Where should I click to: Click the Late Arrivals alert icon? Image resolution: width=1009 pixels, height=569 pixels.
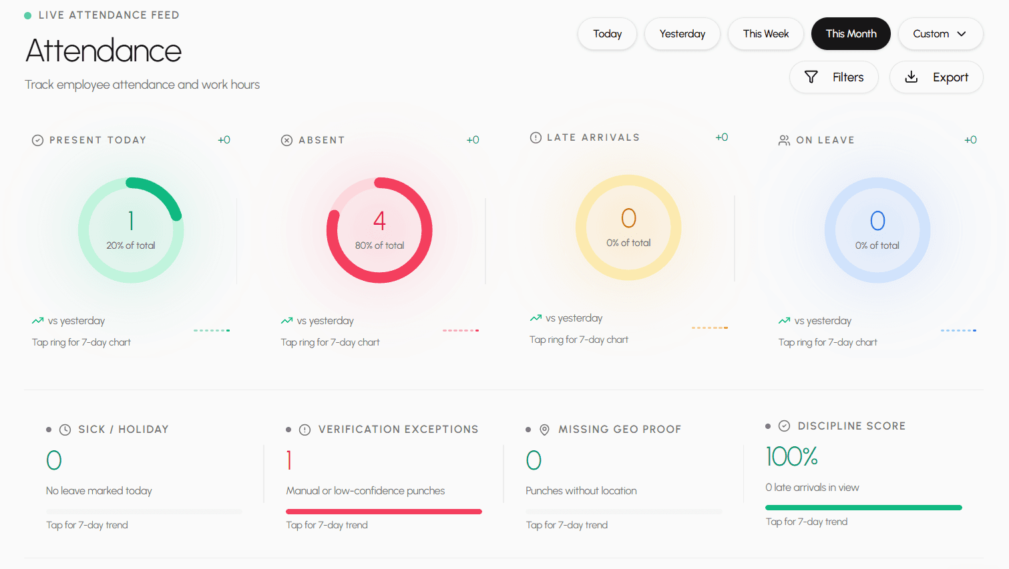[536, 137]
